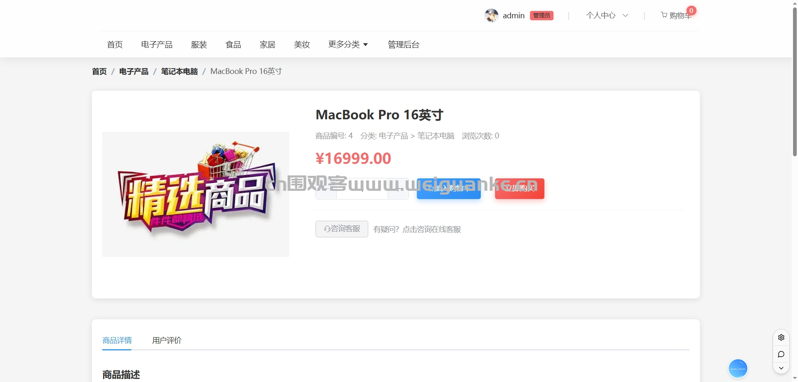Viewport: 798px width, 382px height.
Task: Open 电子产品 in the navigation bar
Action: click(157, 44)
